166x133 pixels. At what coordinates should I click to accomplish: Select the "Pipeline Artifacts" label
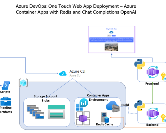tap(6, 110)
